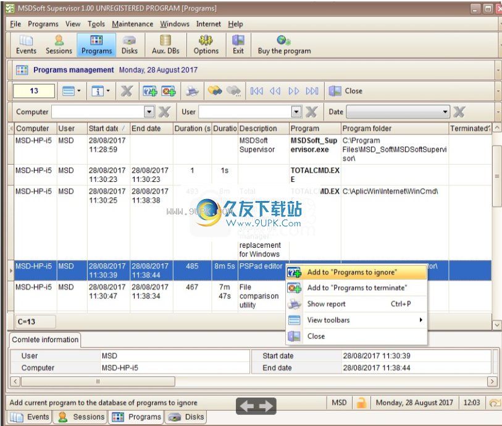Click the MSD user status bar entry
This screenshot has height=426, width=502.
339,403
